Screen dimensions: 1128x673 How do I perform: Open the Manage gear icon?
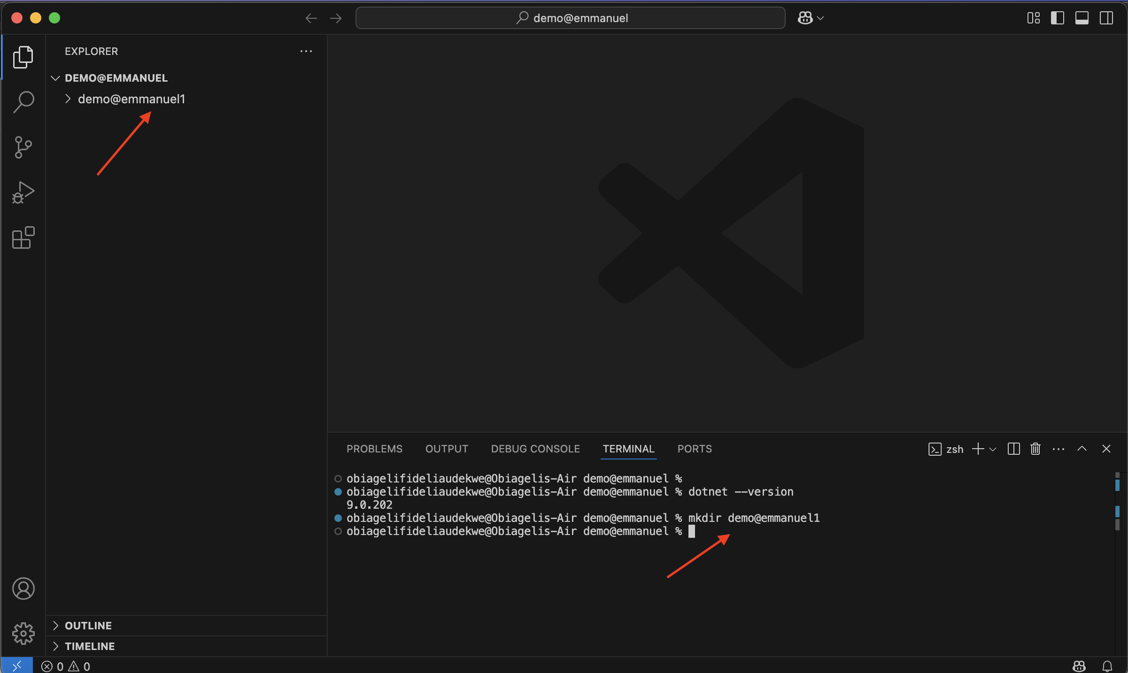(x=23, y=634)
